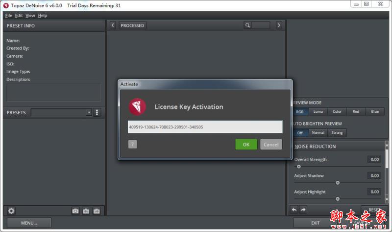Open the Edit menu
This screenshot has height=232, width=392.
(x=19, y=16)
